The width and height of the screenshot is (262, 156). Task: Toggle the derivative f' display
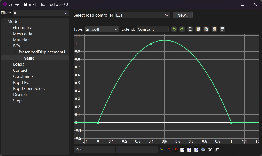click(x=217, y=150)
